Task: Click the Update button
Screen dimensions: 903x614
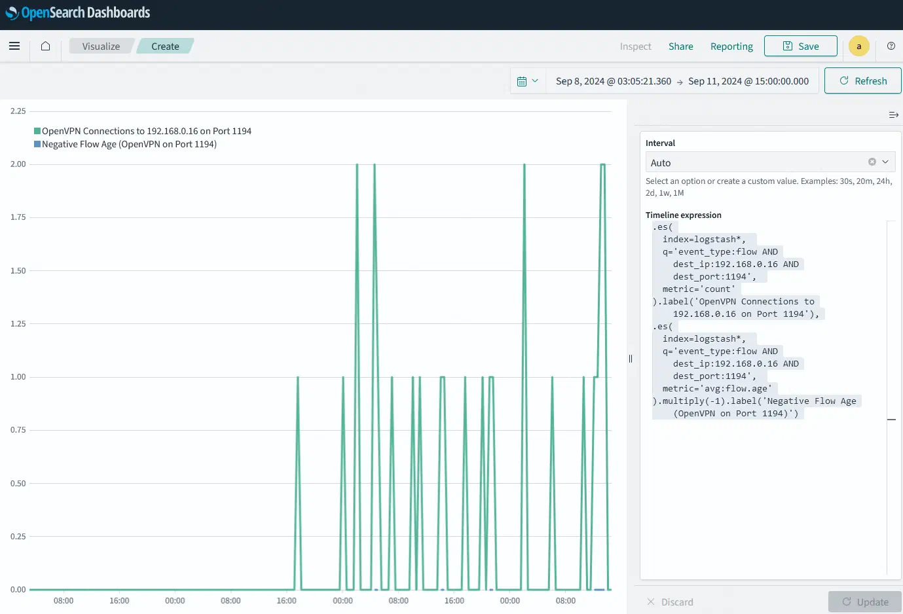Action: [865, 602]
